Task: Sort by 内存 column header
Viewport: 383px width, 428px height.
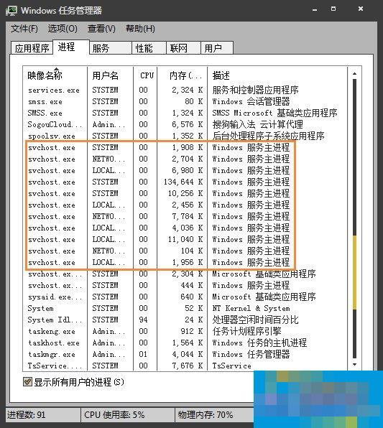Action: click(183, 75)
